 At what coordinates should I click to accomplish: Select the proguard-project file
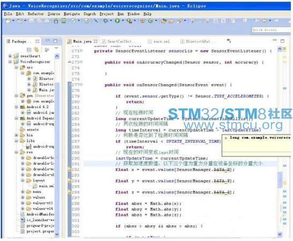(x=37, y=225)
